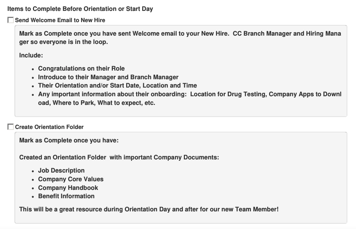Viewport: 356px width, 229px height.
Task: Select the Benefit Information bullet item
Action: (x=66, y=196)
